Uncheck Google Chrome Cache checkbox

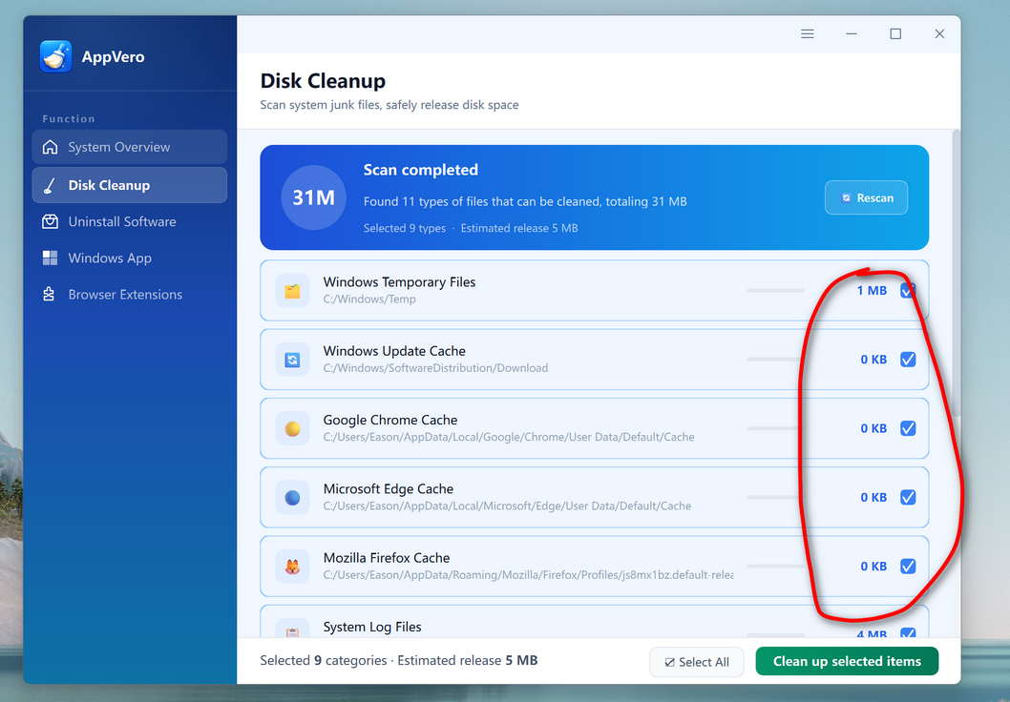tap(908, 428)
